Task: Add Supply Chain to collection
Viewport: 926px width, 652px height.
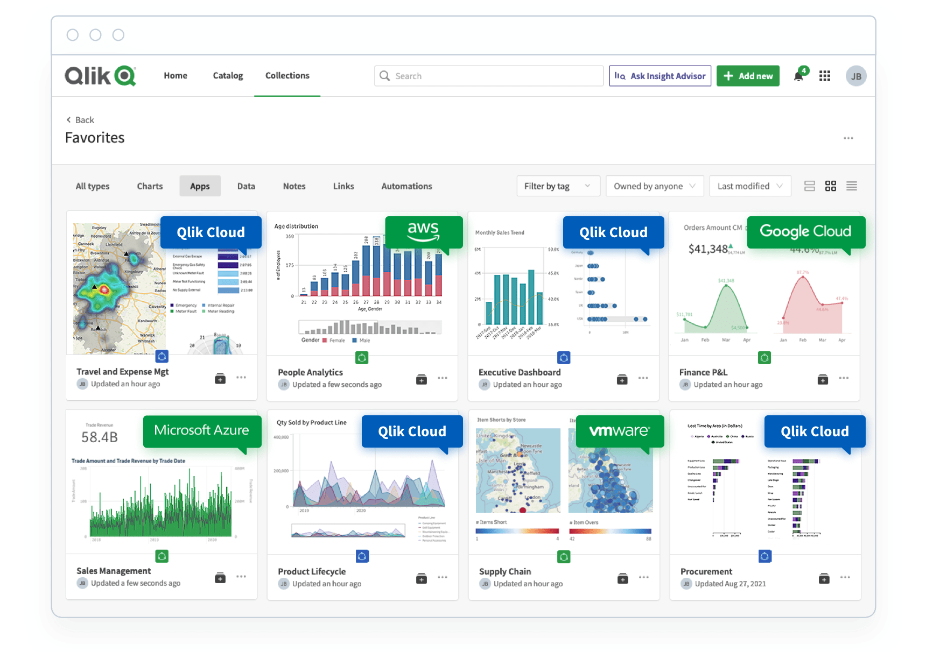Action: (x=623, y=578)
